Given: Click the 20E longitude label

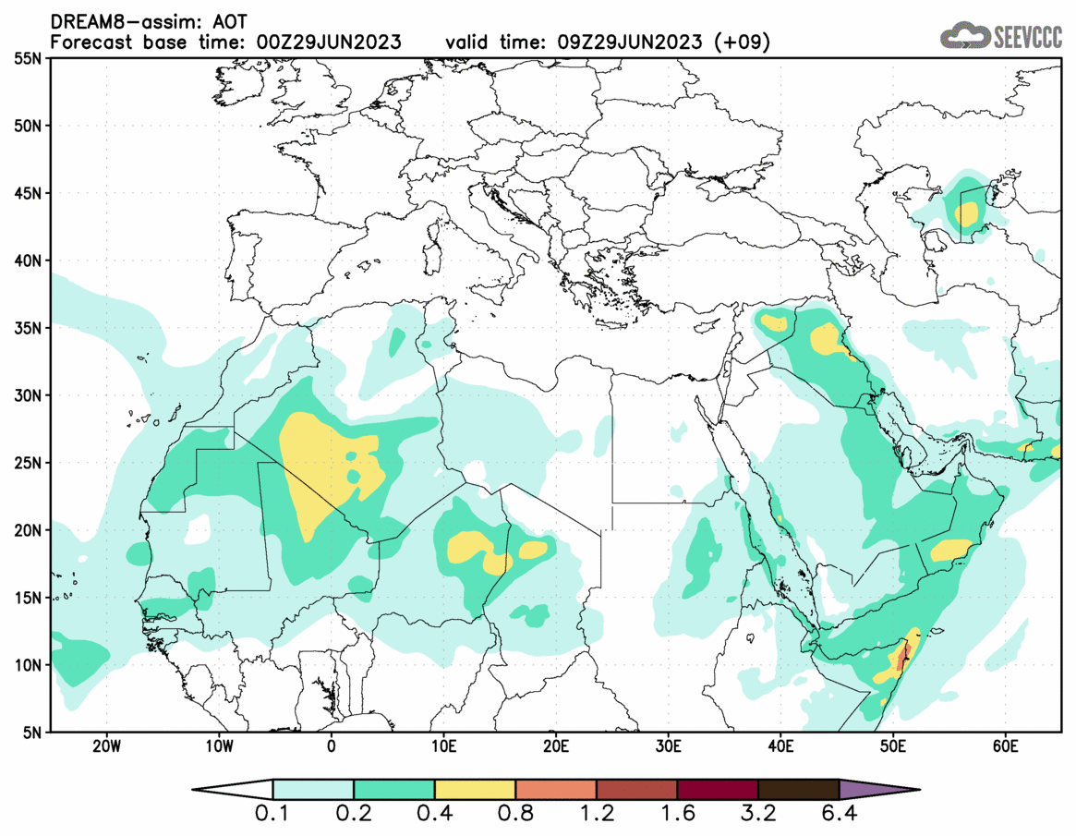Looking at the screenshot, I should 556,746.
